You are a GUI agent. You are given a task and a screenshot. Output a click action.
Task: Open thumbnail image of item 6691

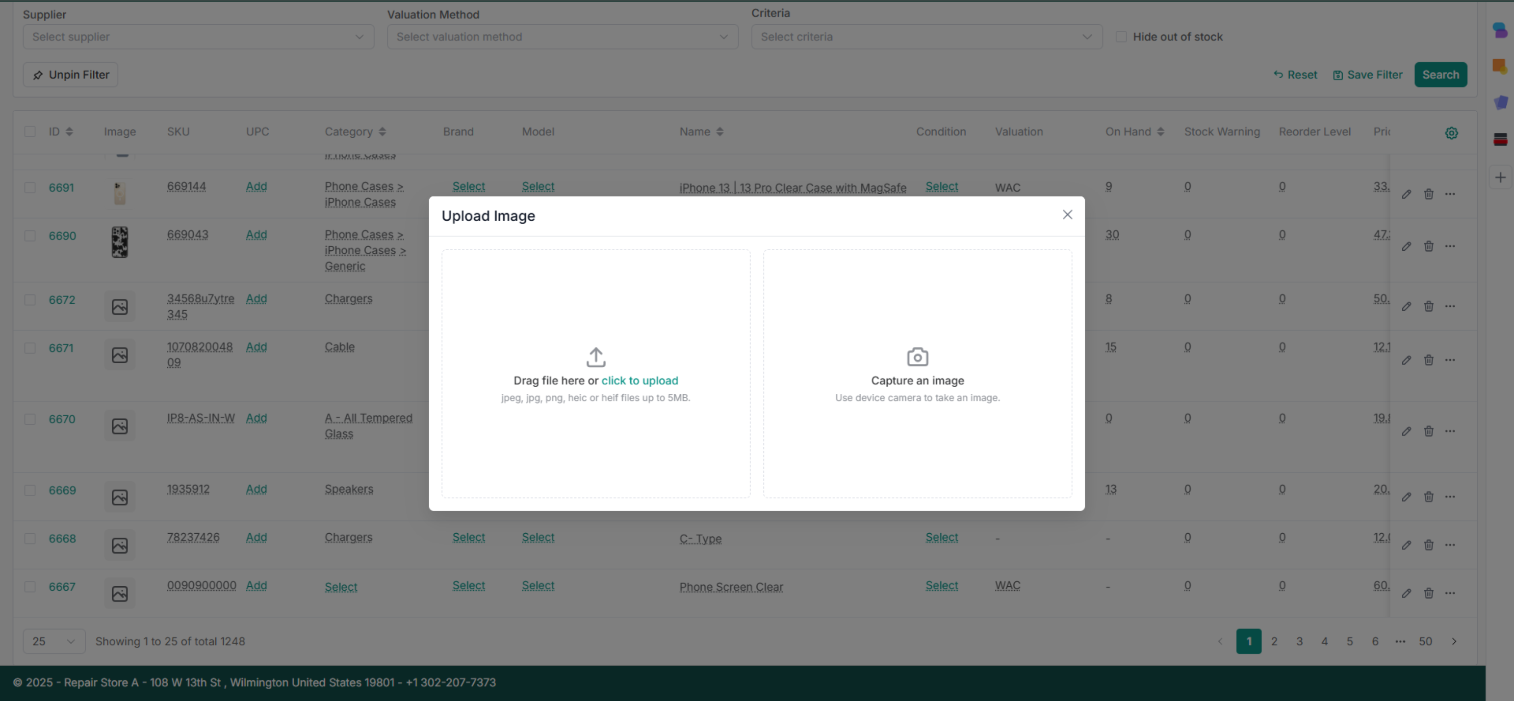[x=119, y=194]
